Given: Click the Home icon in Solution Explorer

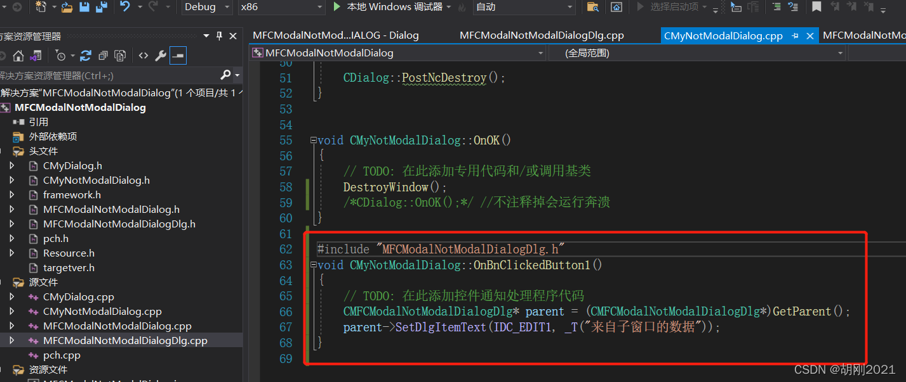Looking at the screenshot, I should [x=19, y=56].
